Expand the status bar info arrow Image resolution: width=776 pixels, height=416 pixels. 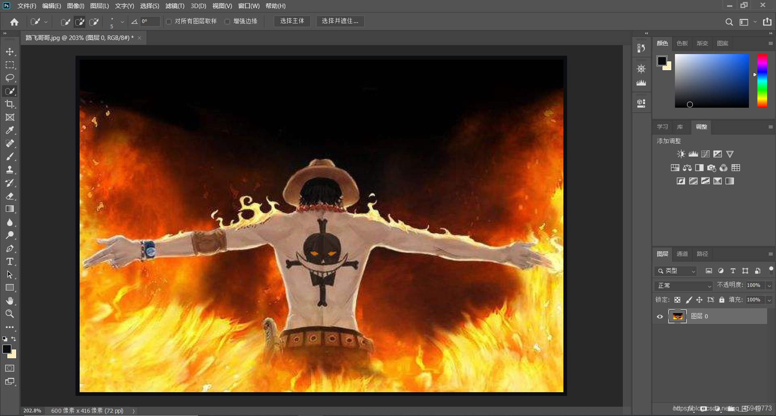pos(133,411)
